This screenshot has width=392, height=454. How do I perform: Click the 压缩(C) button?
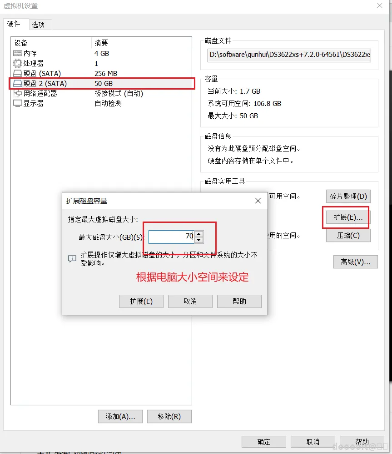point(348,235)
